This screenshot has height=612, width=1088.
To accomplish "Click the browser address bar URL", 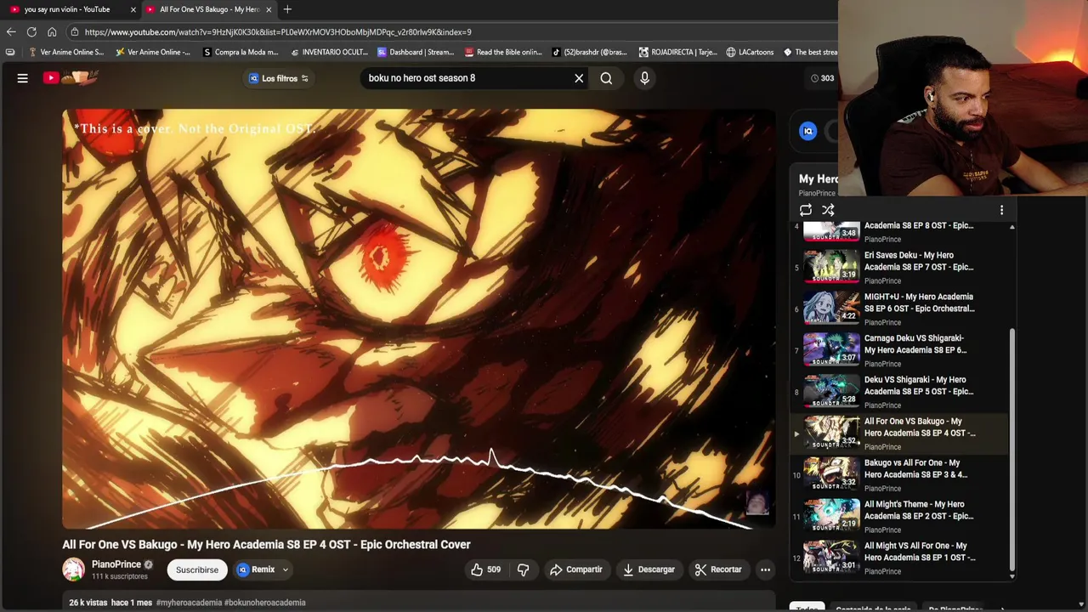I will (278, 32).
